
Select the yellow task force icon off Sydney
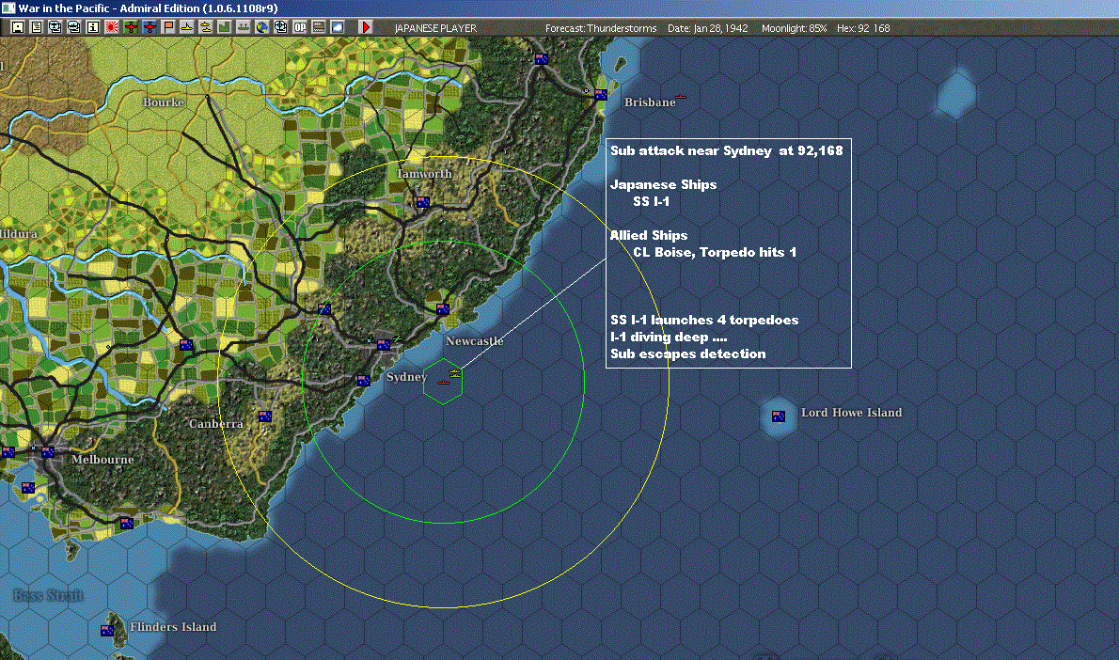tap(454, 373)
